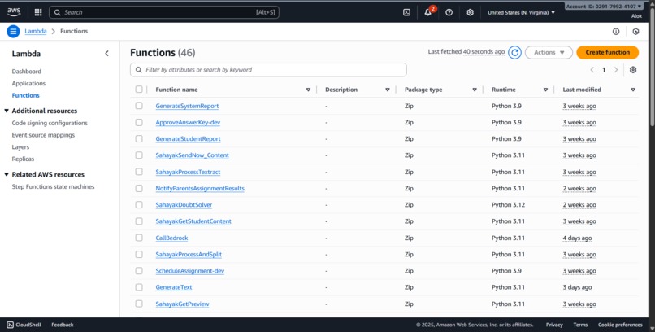Check the GenerateSystemReport row checkbox
This screenshot has height=332, width=655.
coord(139,106)
